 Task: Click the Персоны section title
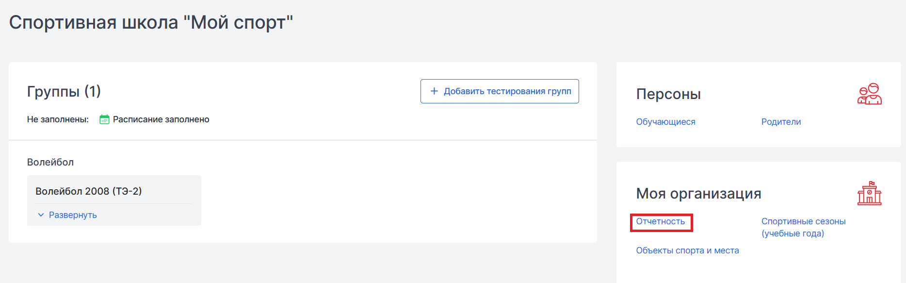point(668,94)
